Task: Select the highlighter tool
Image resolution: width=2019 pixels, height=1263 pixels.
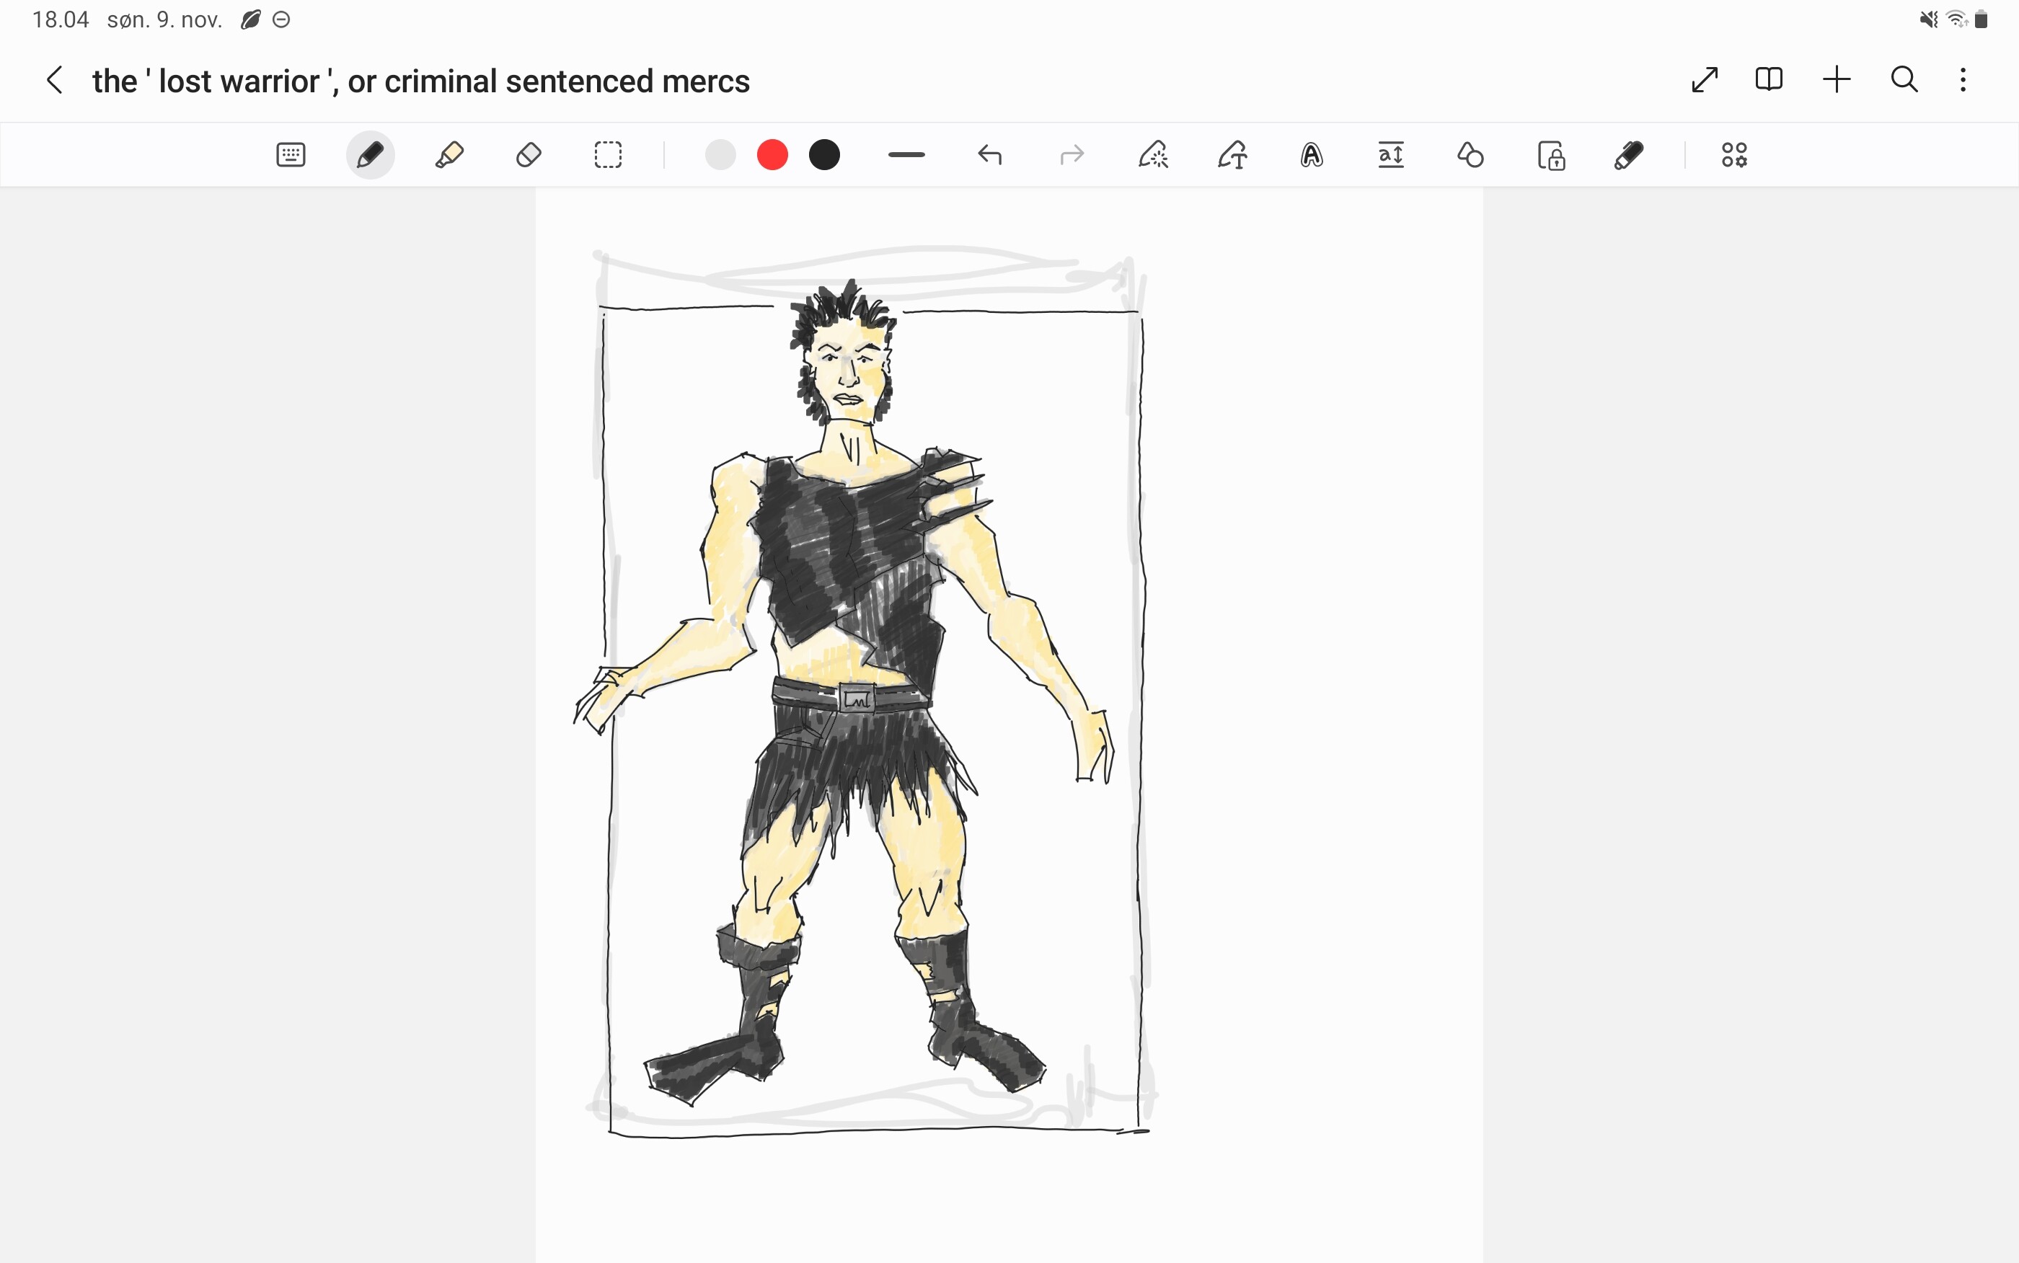Action: click(x=449, y=156)
